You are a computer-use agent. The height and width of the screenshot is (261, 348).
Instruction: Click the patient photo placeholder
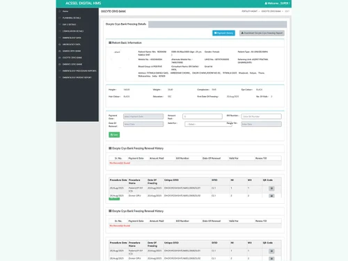point(120,60)
